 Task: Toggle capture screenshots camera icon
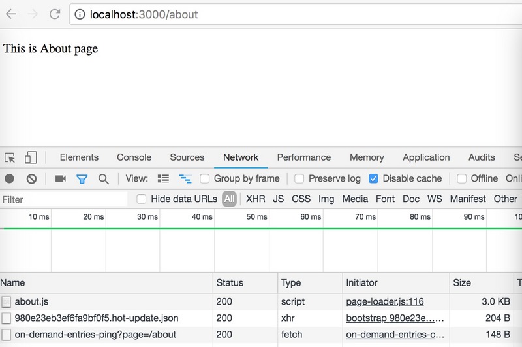point(61,178)
